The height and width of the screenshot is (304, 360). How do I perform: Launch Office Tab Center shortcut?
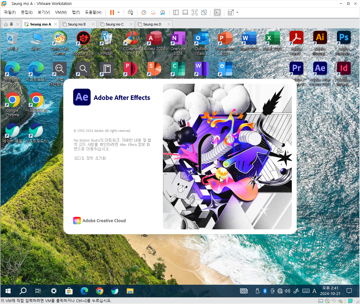coord(60,43)
